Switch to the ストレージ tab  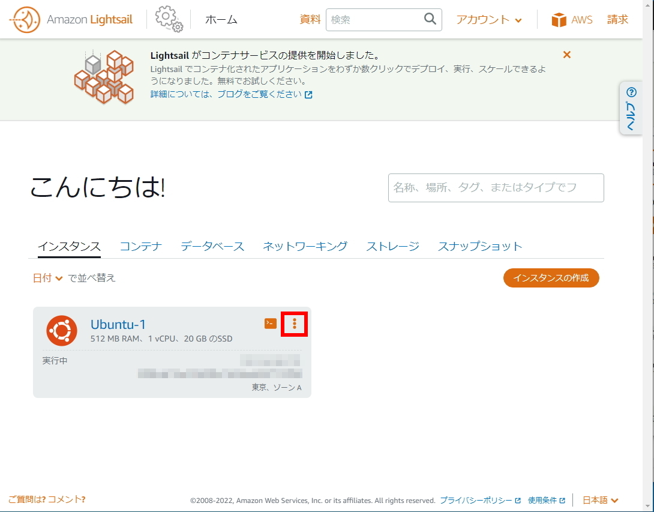coord(392,246)
